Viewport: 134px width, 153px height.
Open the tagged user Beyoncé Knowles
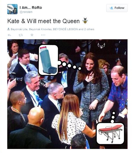point(40,29)
